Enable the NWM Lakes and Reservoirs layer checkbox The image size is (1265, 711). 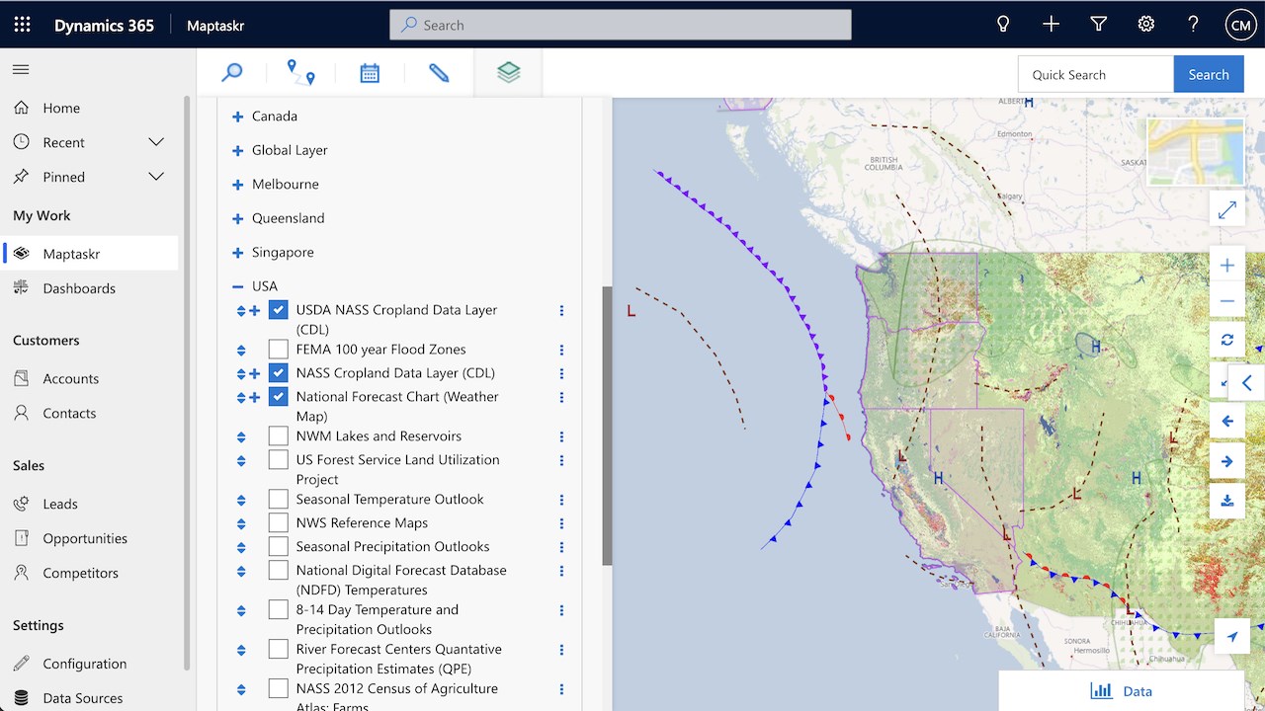[x=278, y=436]
